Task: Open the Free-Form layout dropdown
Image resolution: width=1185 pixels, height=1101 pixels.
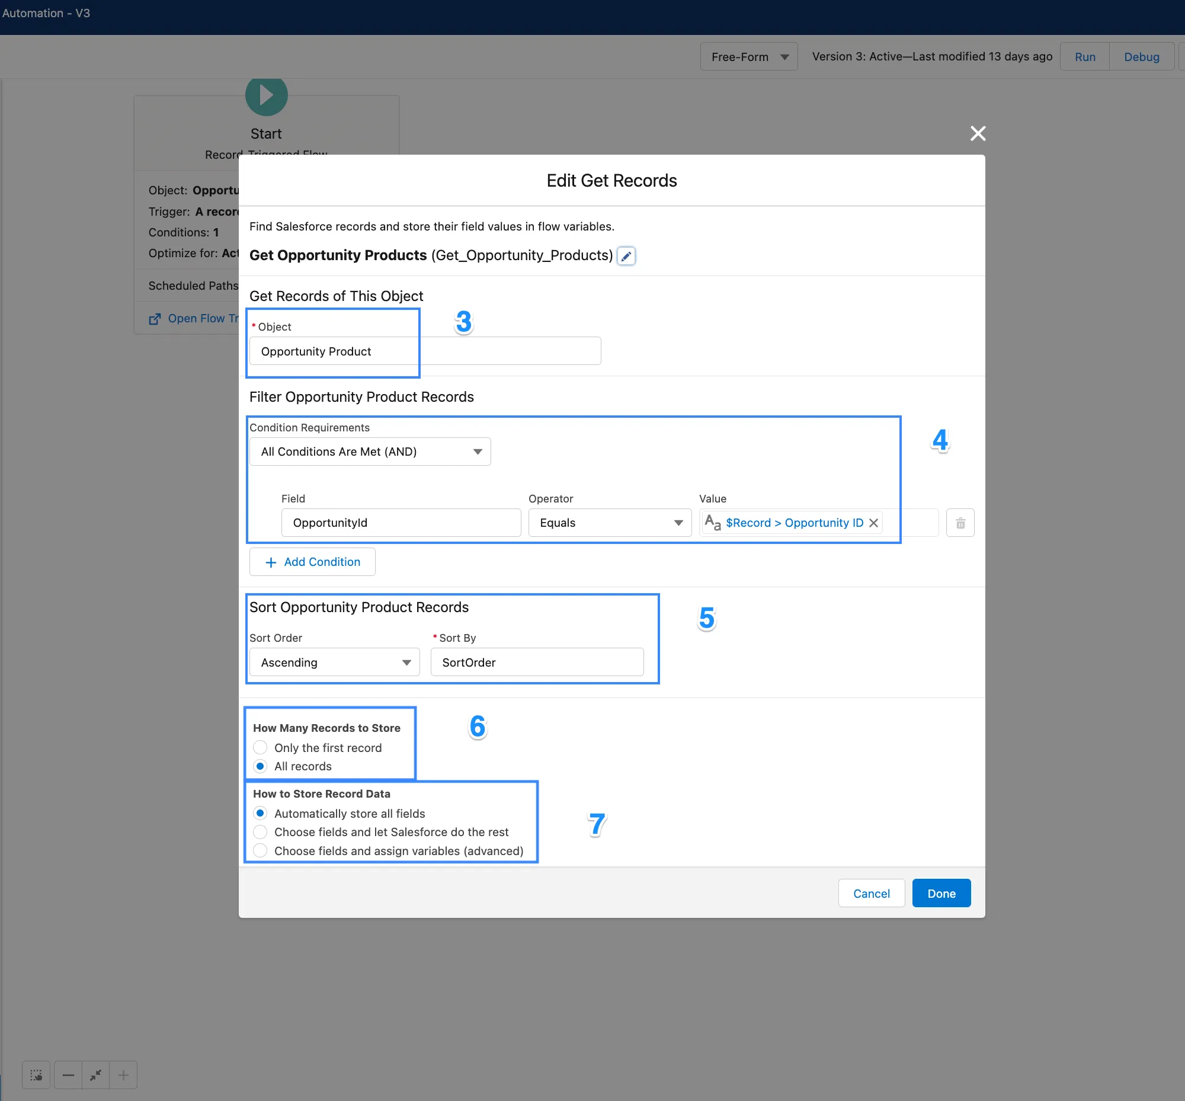Action: tap(748, 57)
